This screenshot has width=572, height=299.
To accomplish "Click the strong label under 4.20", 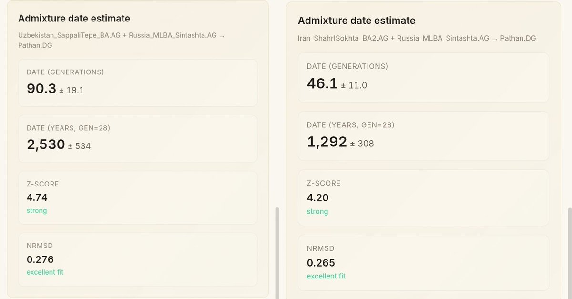I will pyautogui.click(x=317, y=211).
